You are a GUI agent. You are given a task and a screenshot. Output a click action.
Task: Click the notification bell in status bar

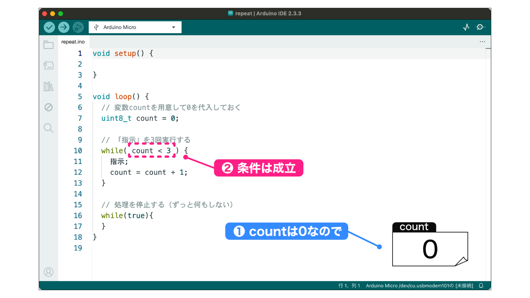click(x=481, y=286)
